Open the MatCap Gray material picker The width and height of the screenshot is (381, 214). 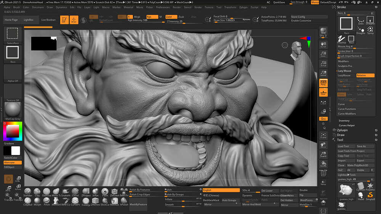pos(13,111)
